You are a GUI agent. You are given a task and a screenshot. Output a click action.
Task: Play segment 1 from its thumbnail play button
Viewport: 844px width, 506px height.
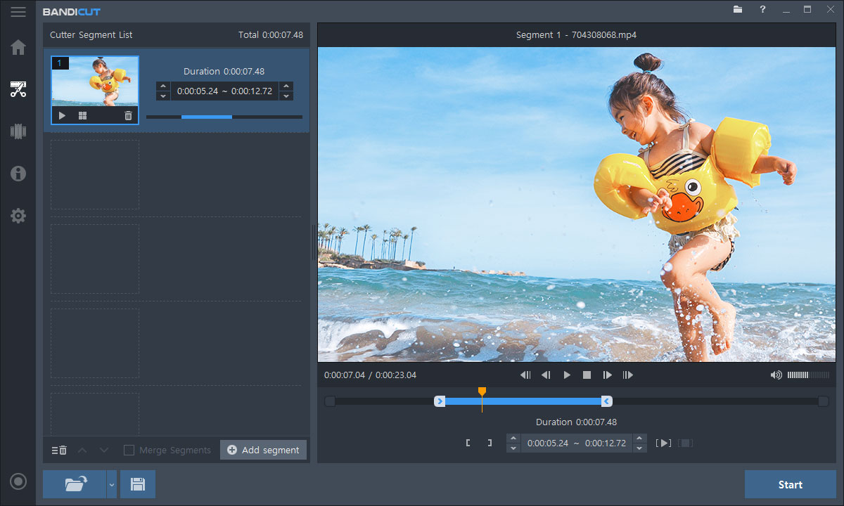(x=61, y=115)
